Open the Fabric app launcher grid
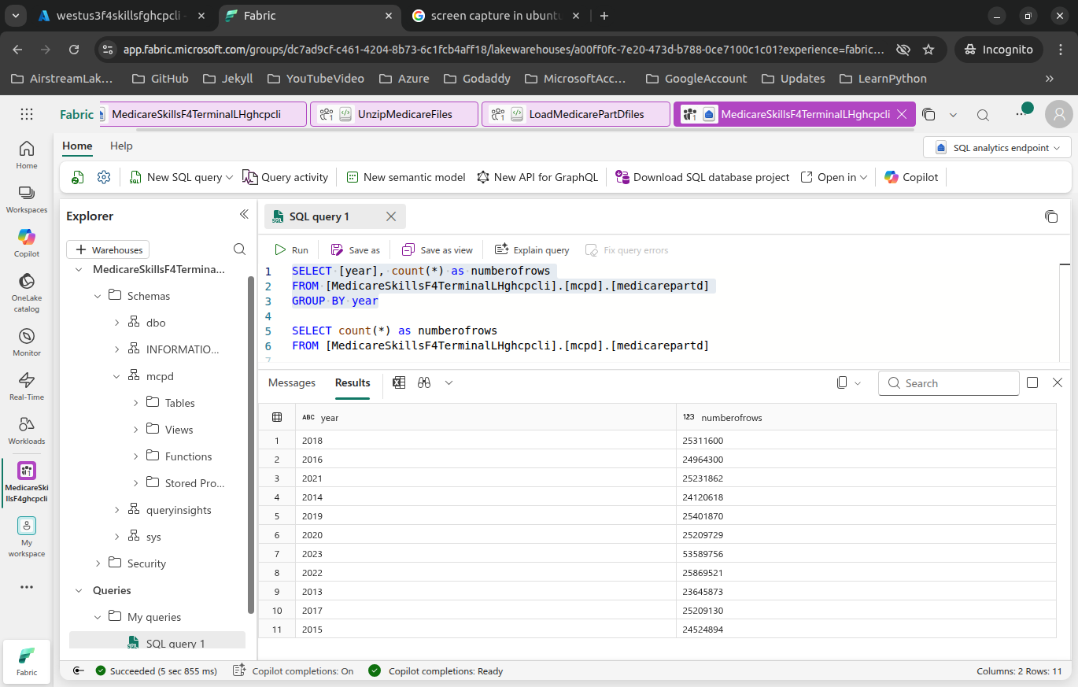The image size is (1078, 687). click(x=27, y=114)
